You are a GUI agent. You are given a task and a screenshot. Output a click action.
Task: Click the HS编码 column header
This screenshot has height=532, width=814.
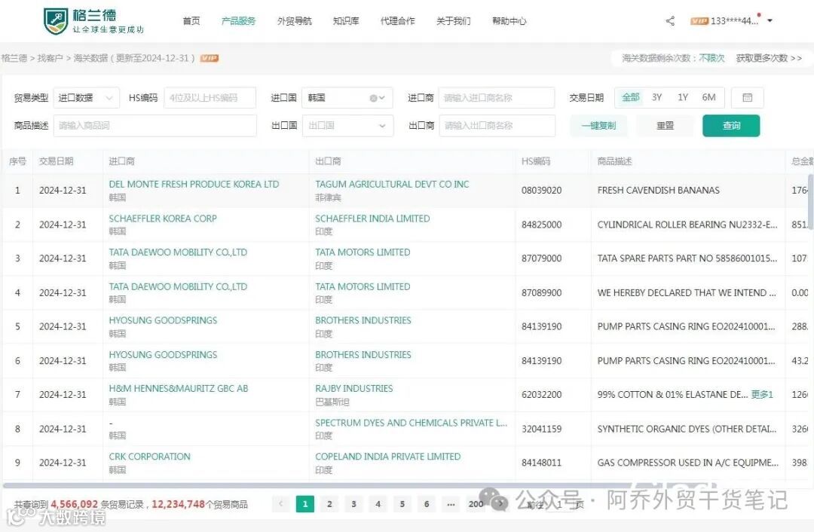click(x=536, y=161)
